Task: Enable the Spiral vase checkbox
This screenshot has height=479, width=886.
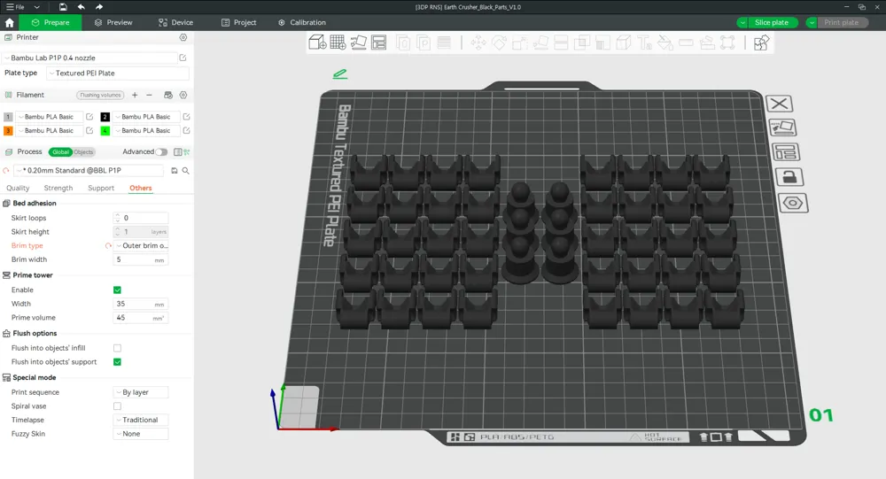Action: 117,406
